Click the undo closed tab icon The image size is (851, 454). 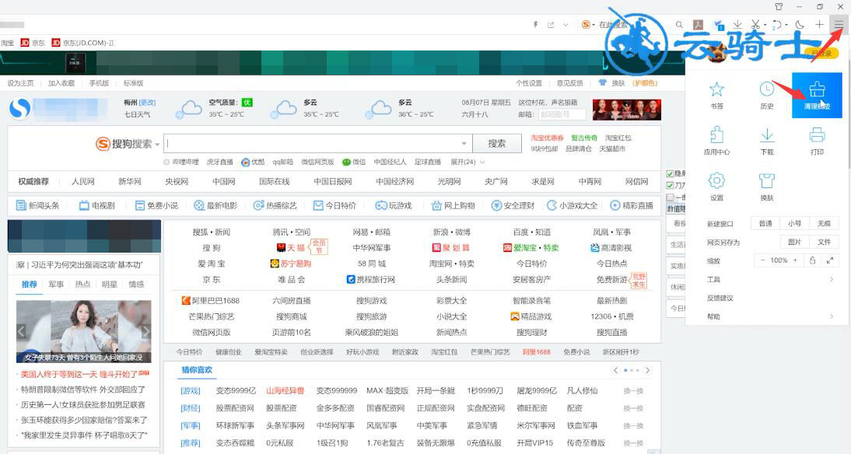tap(777, 24)
